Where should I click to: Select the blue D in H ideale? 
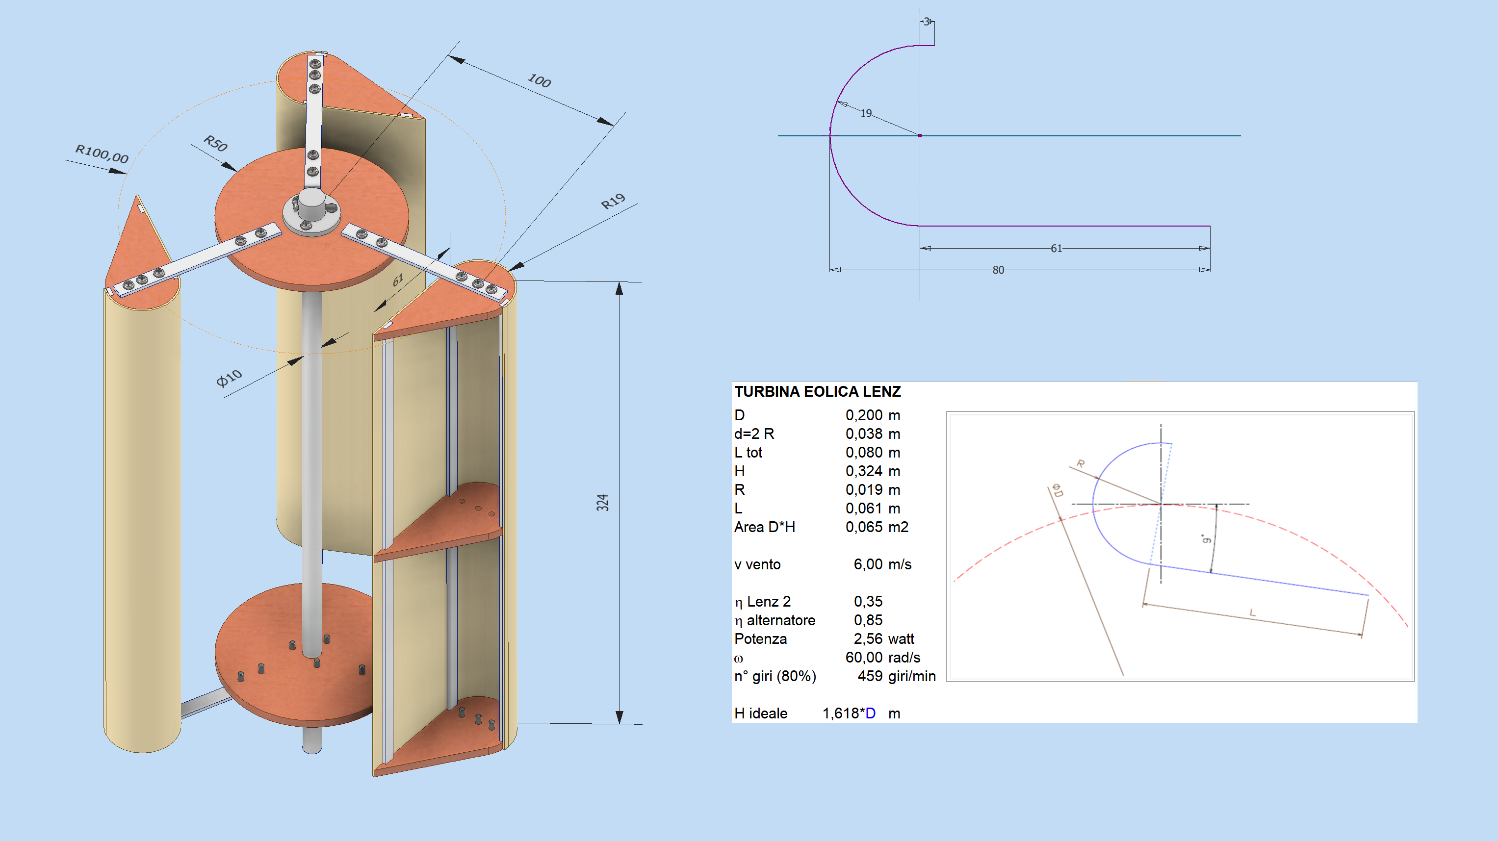click(870, 713)
